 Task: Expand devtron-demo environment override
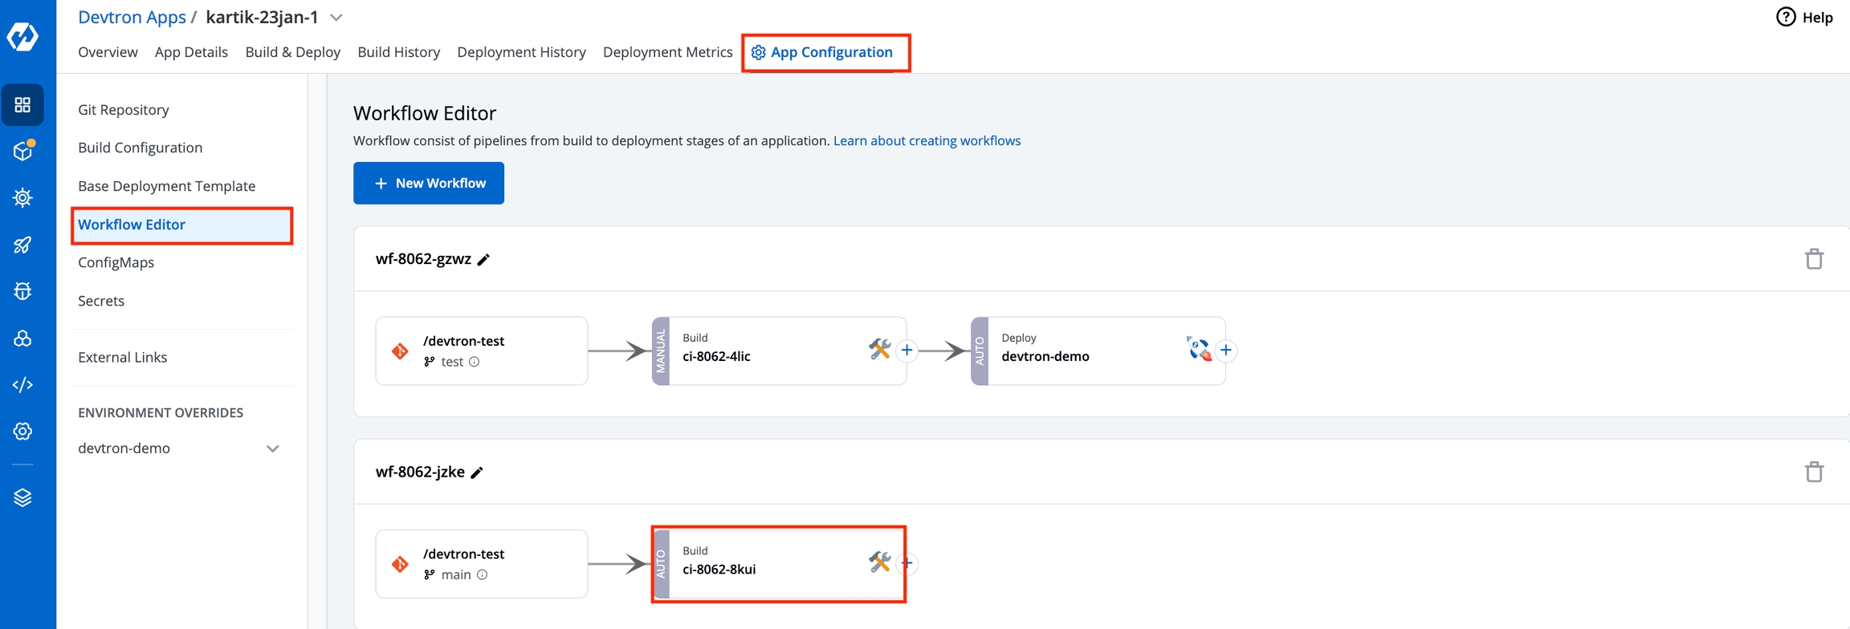(273, 448)
